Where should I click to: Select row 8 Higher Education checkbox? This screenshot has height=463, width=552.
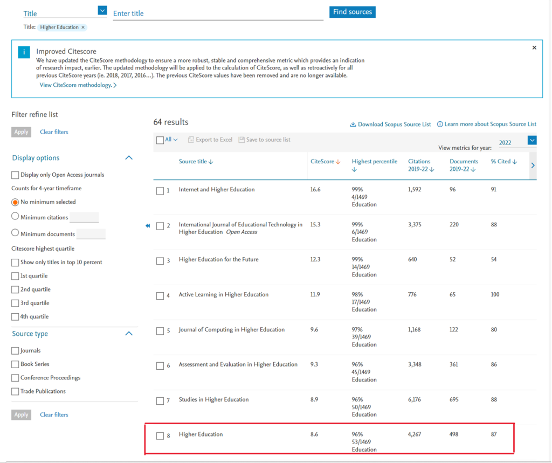160,436
